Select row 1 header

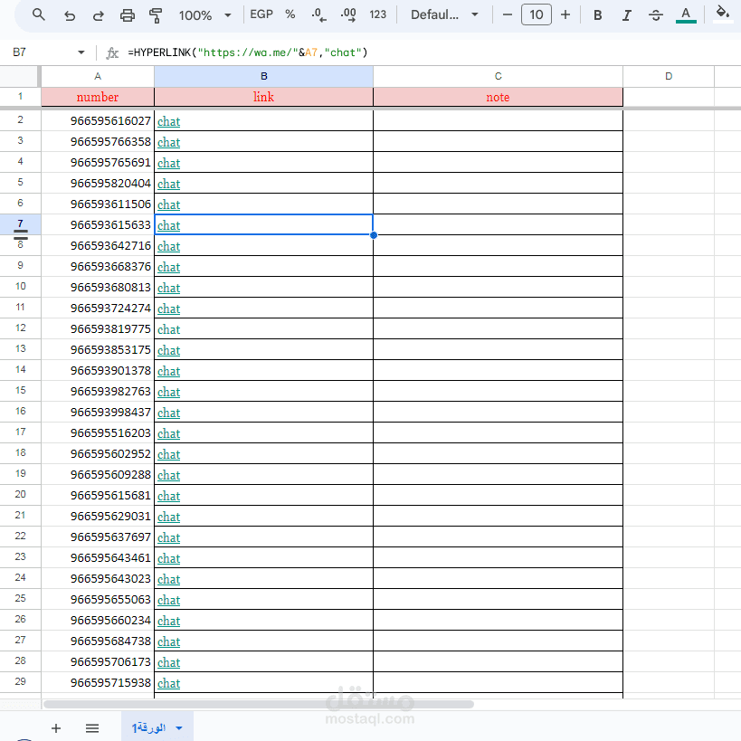pos(20,97)
